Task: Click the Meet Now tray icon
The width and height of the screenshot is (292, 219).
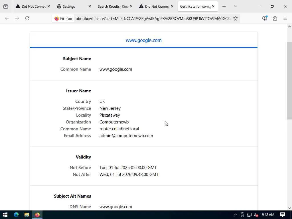Action: pyautogui.click(x=242, y=215)
